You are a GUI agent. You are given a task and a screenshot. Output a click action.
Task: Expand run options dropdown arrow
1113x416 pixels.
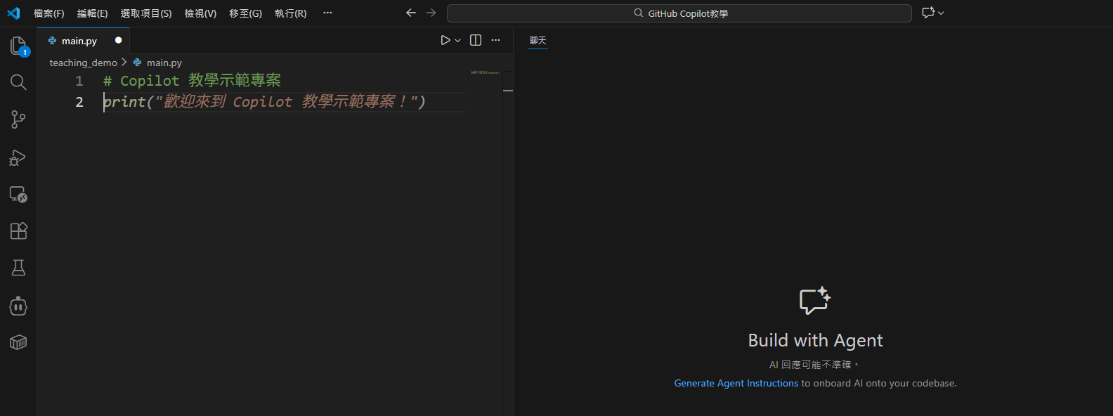[458, 41]
